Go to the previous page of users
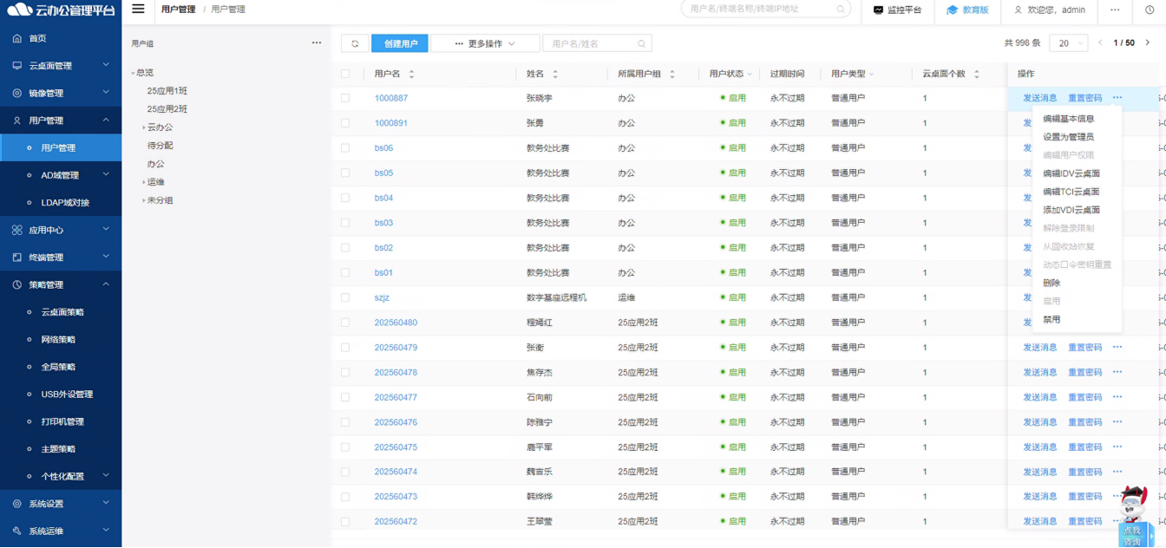This screenshot has height=548, width=1166. point(1101,42)
